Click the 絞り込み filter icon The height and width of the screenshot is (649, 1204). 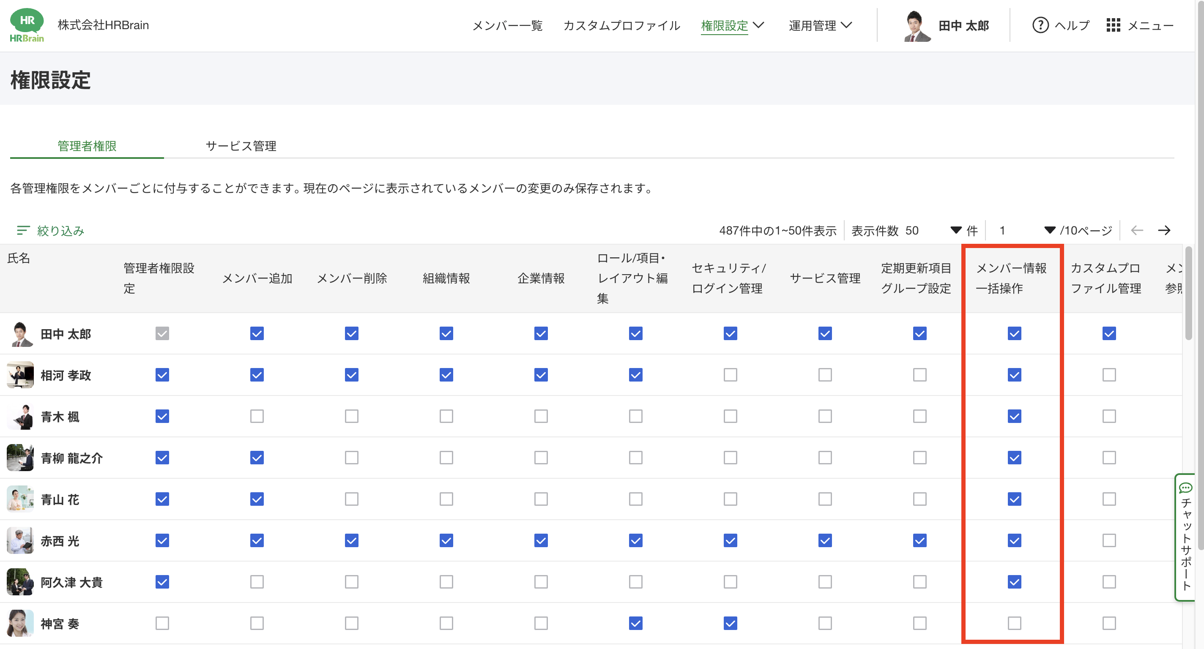coord(23,230)
